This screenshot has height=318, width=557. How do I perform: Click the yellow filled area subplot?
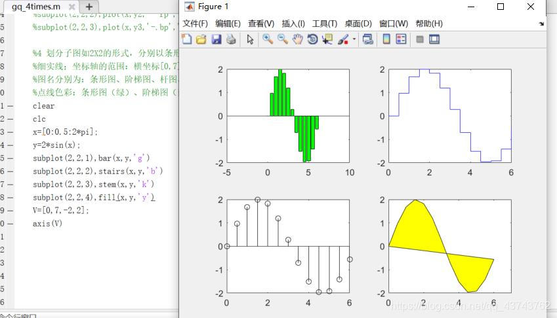click(x=450, y=246)
